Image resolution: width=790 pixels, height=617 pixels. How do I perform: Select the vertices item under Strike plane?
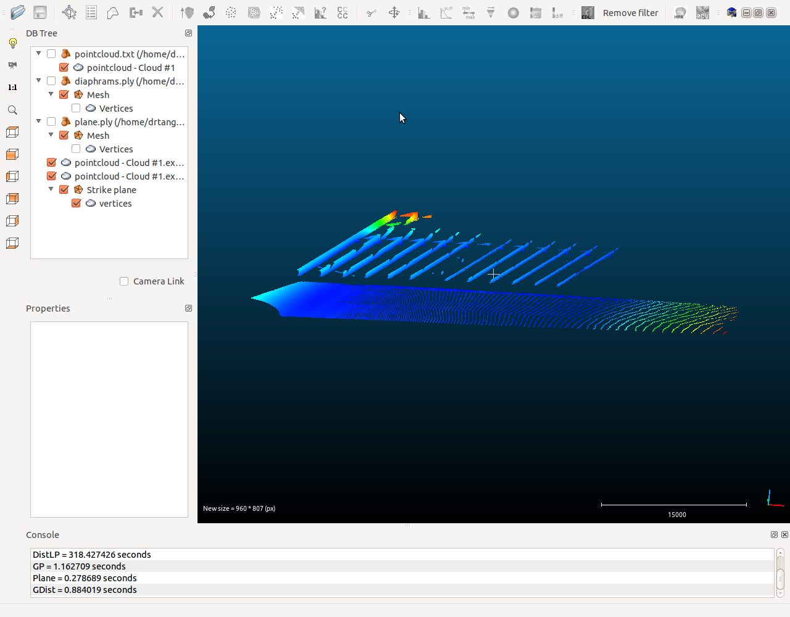115,203
